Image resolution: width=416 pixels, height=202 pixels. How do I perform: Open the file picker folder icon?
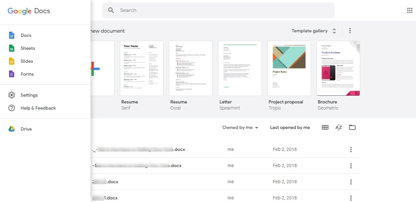coord(352,127)
